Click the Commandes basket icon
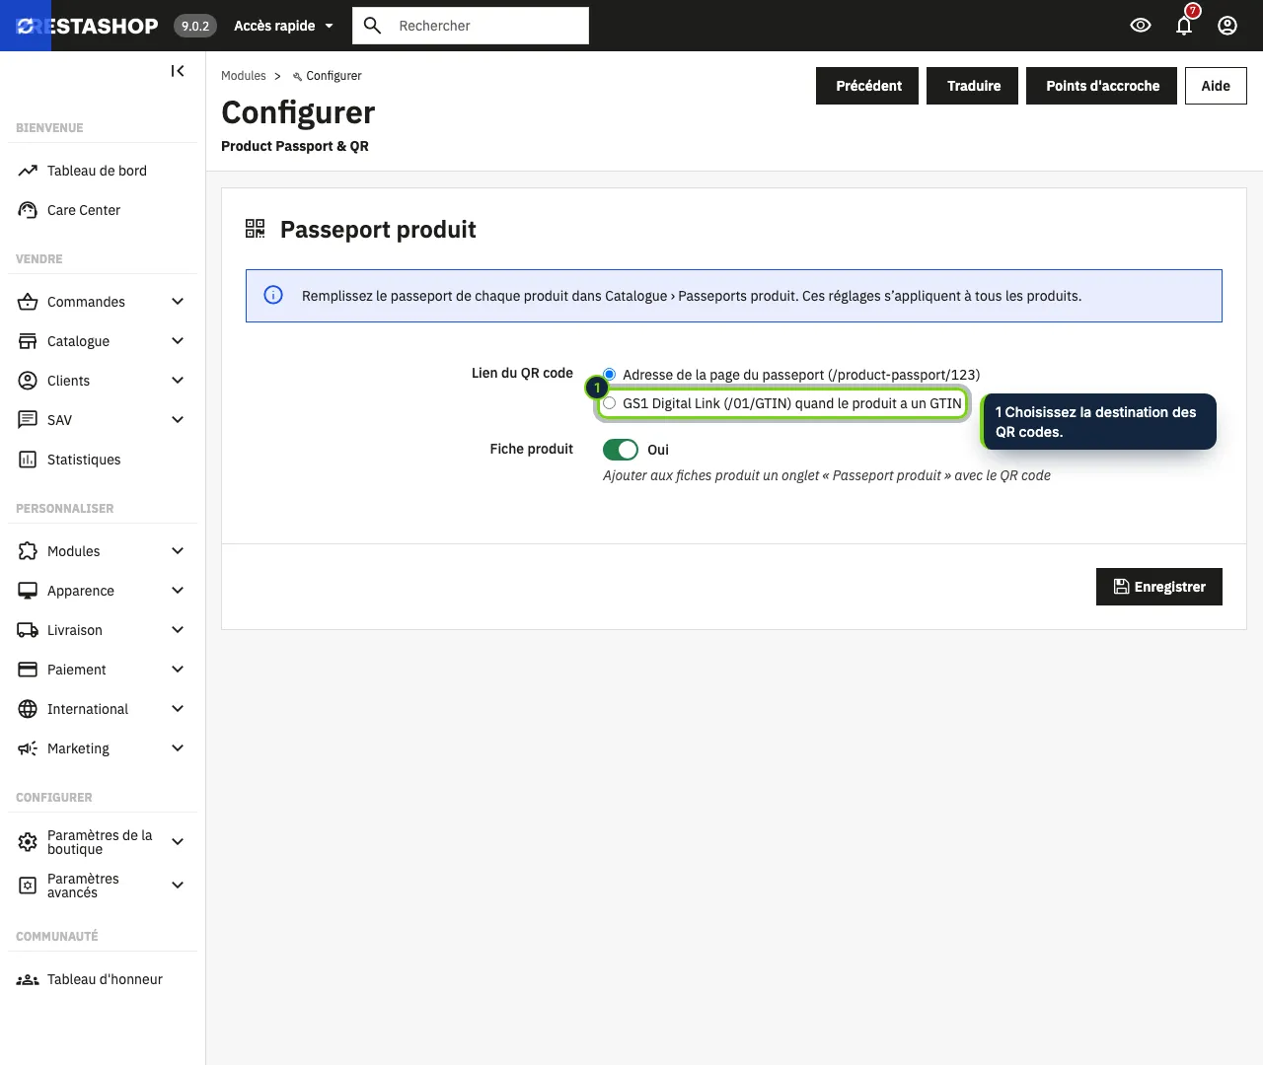This screenshot has width=1263, height=1065. click(28, 302)
